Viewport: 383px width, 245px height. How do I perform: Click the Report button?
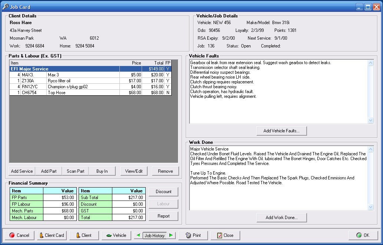(x=164, y=216)
